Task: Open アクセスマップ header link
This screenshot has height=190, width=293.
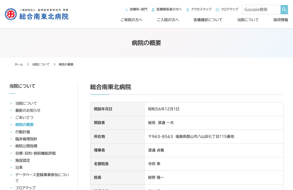Action: (x=201, y=9)
